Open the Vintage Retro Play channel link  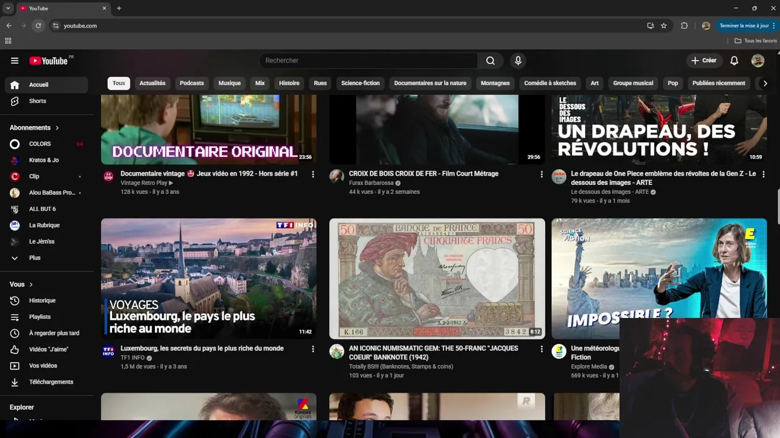pos(144,182)
